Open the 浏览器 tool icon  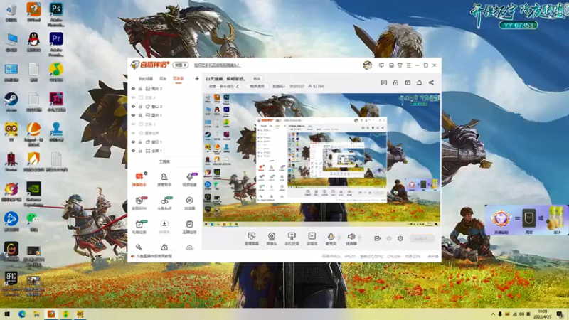pos(189,203)
